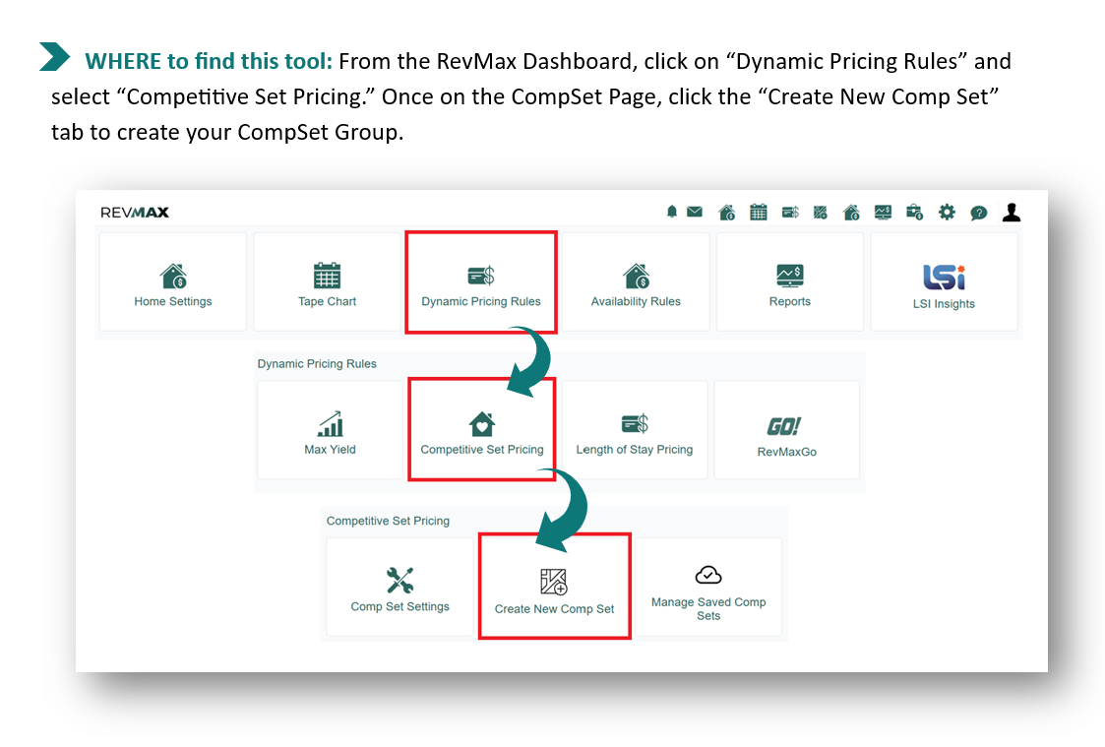Open the Tape Chart tile
This screenshot has width=1105, height=747.
pos(327,281)
